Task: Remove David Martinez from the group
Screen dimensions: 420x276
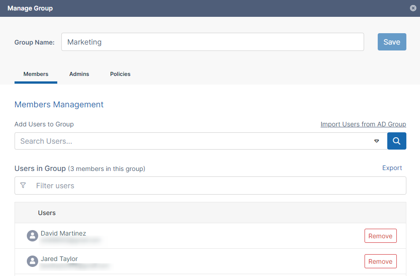Action: [380, 236]
